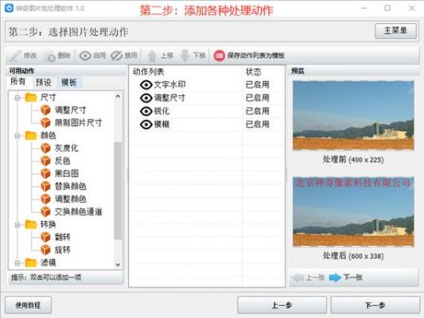Toggle eye icon for 文字水印 action
The width and height of the screenshot is (424, 318).
pos(146,85)
